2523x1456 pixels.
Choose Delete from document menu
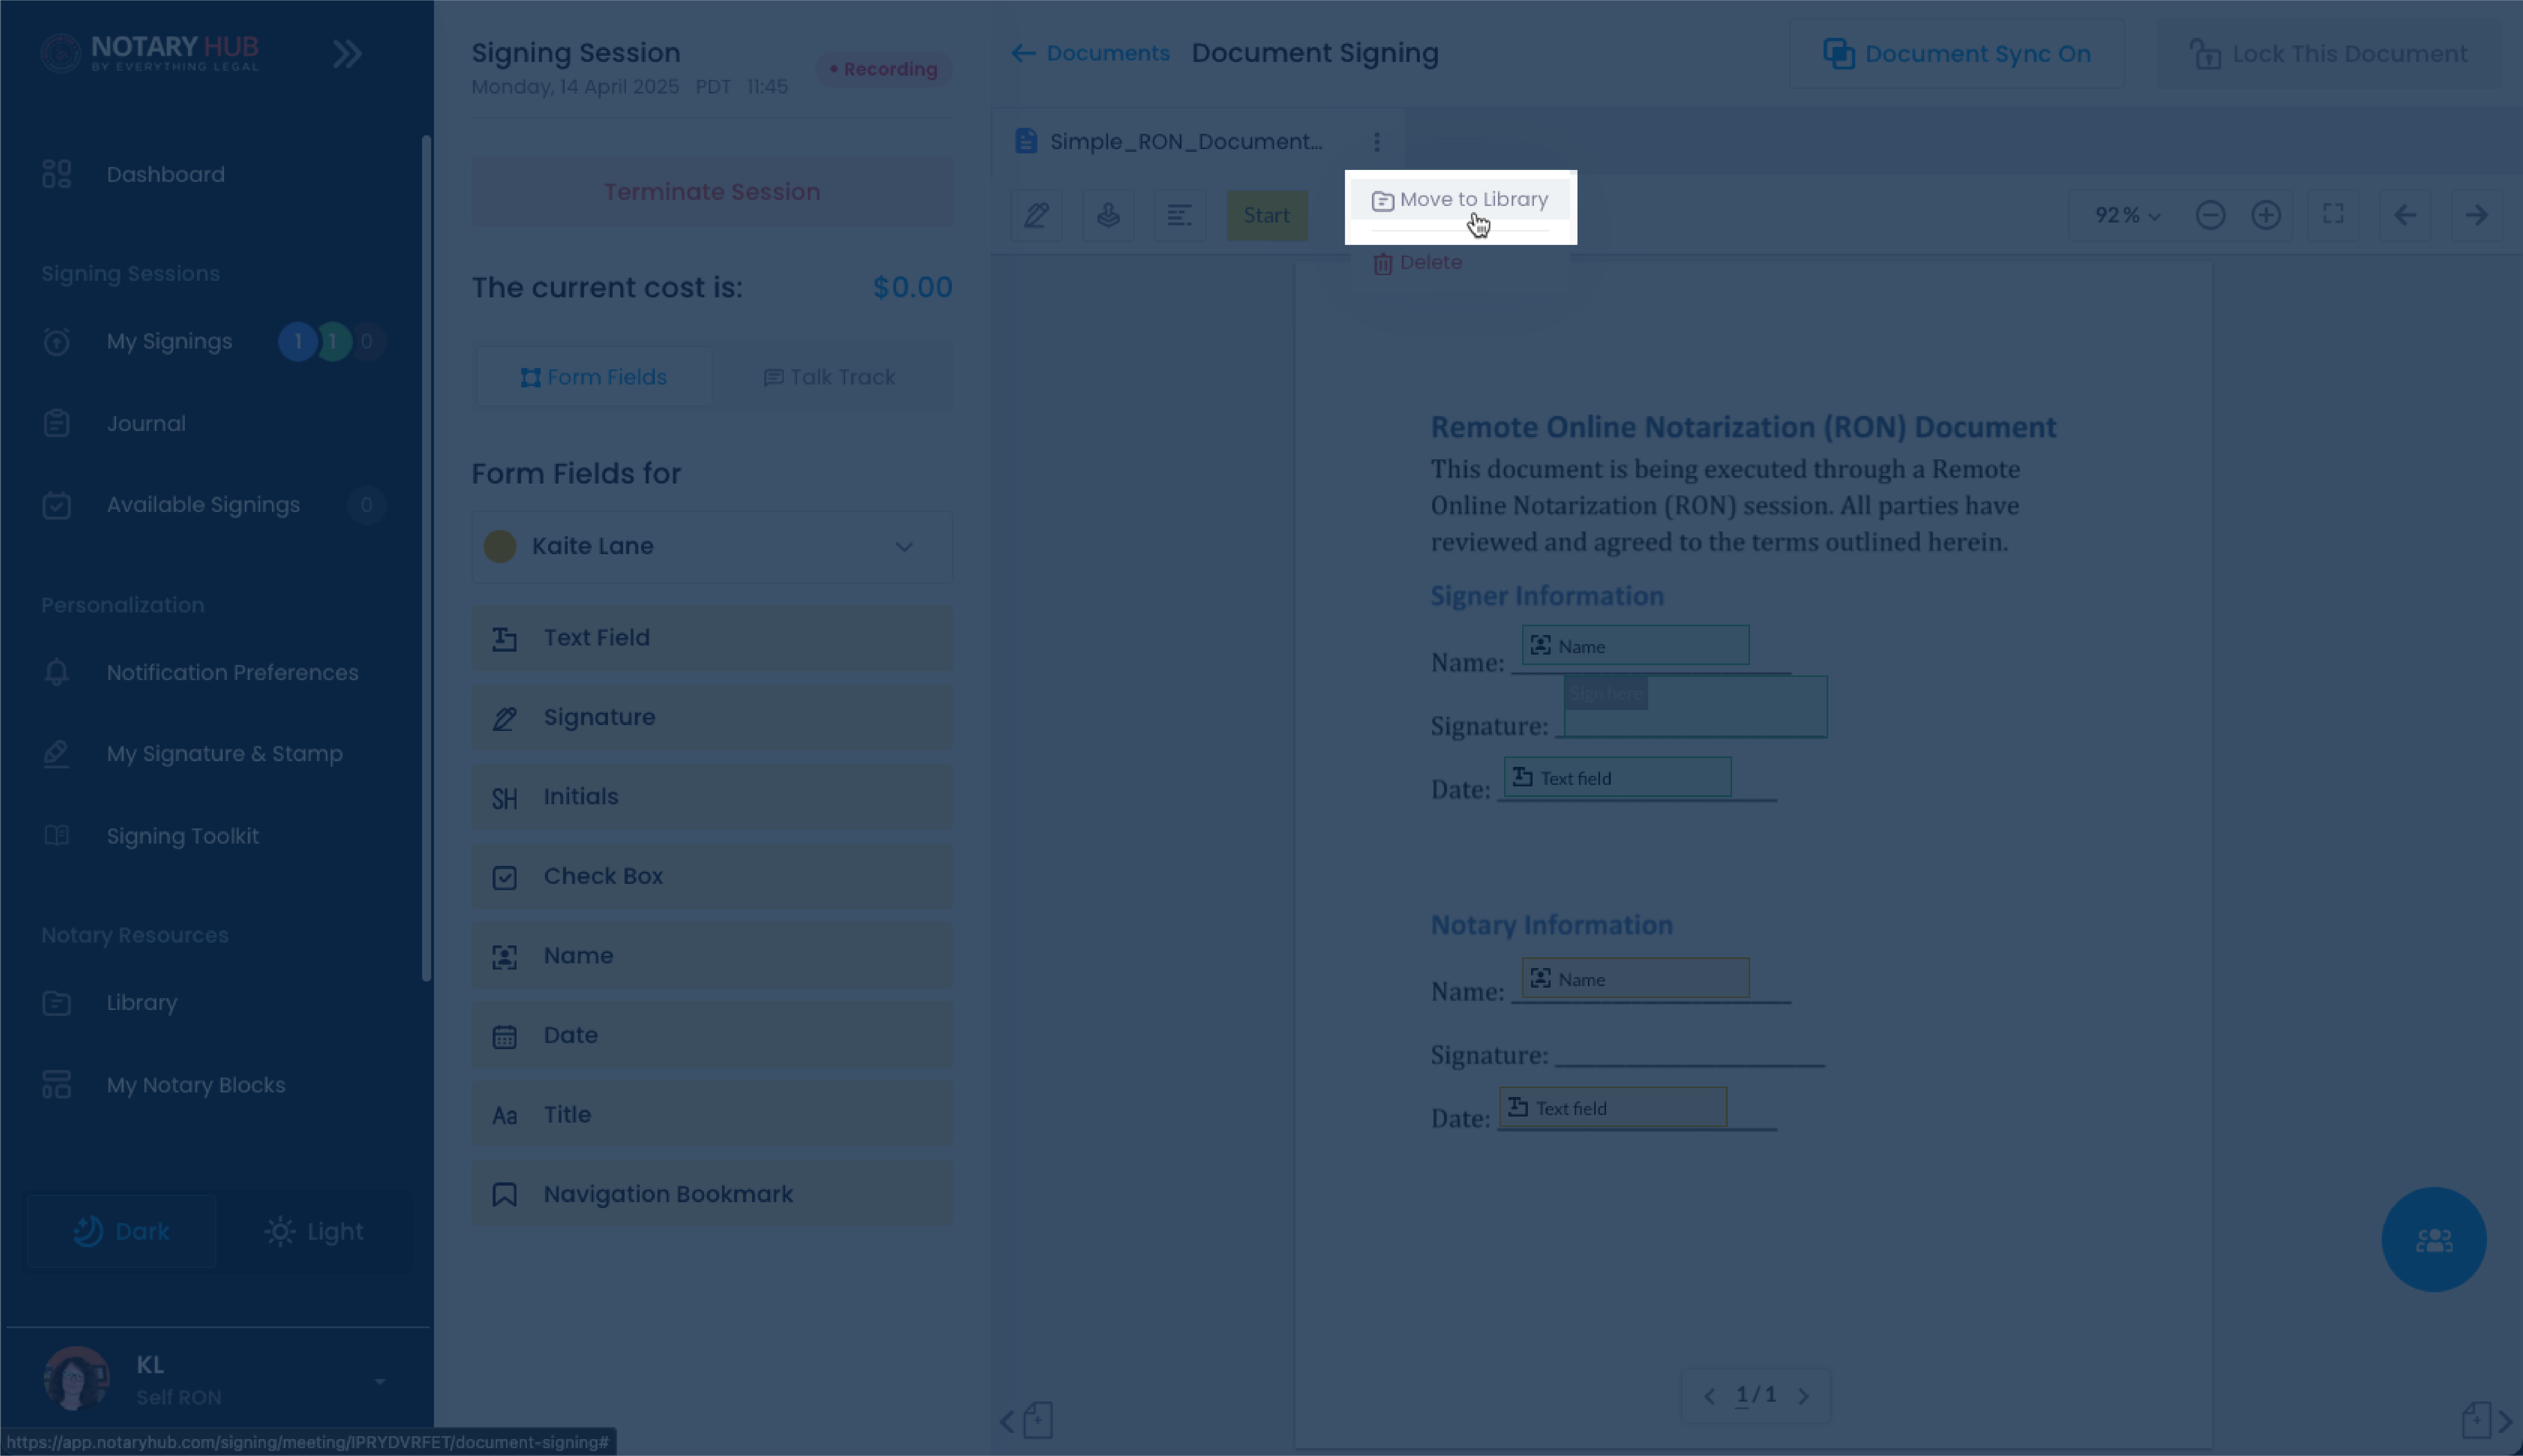click(x=1418, y=263)
